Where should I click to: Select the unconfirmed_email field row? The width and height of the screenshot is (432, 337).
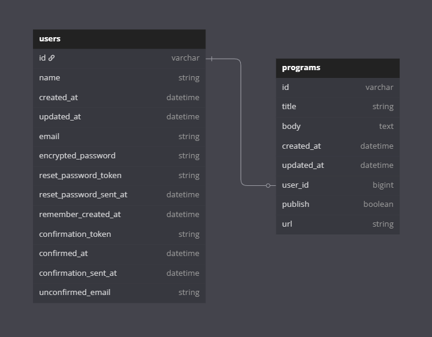[119, 293]
